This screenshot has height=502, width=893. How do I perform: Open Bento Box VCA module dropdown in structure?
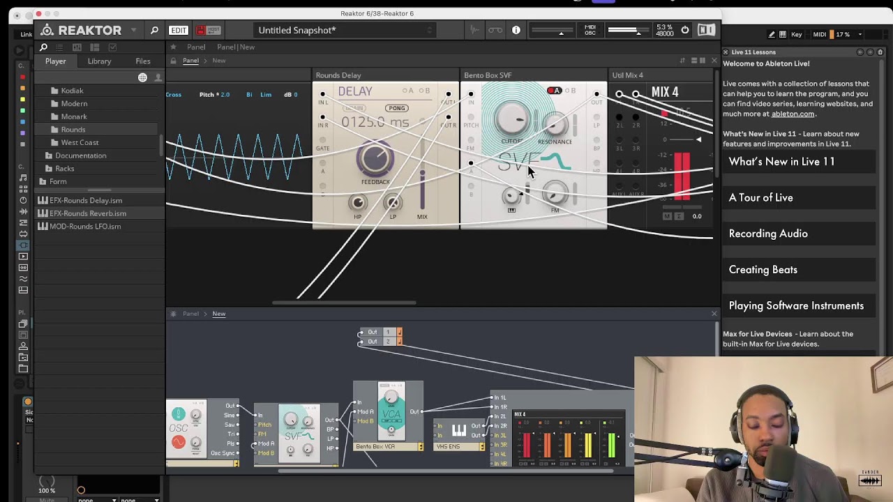click(x=420, y=447)
